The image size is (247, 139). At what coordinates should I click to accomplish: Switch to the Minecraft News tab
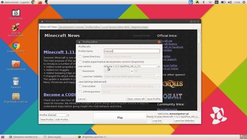pos(49,27)
